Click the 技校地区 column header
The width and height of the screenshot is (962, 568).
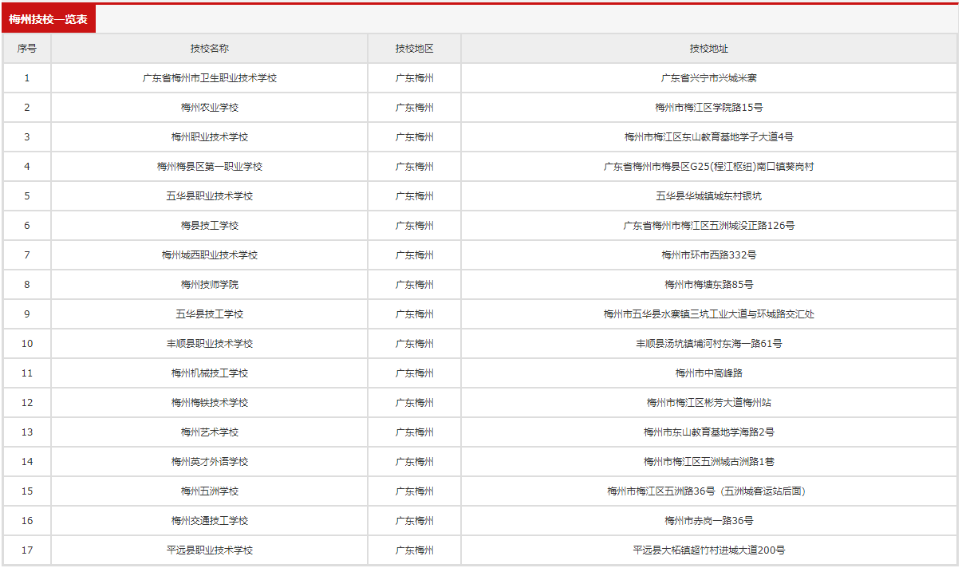[415, 49]
